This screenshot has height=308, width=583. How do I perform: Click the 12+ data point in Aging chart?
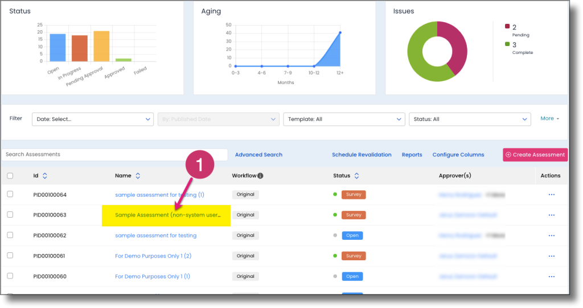tap(340, 32)
